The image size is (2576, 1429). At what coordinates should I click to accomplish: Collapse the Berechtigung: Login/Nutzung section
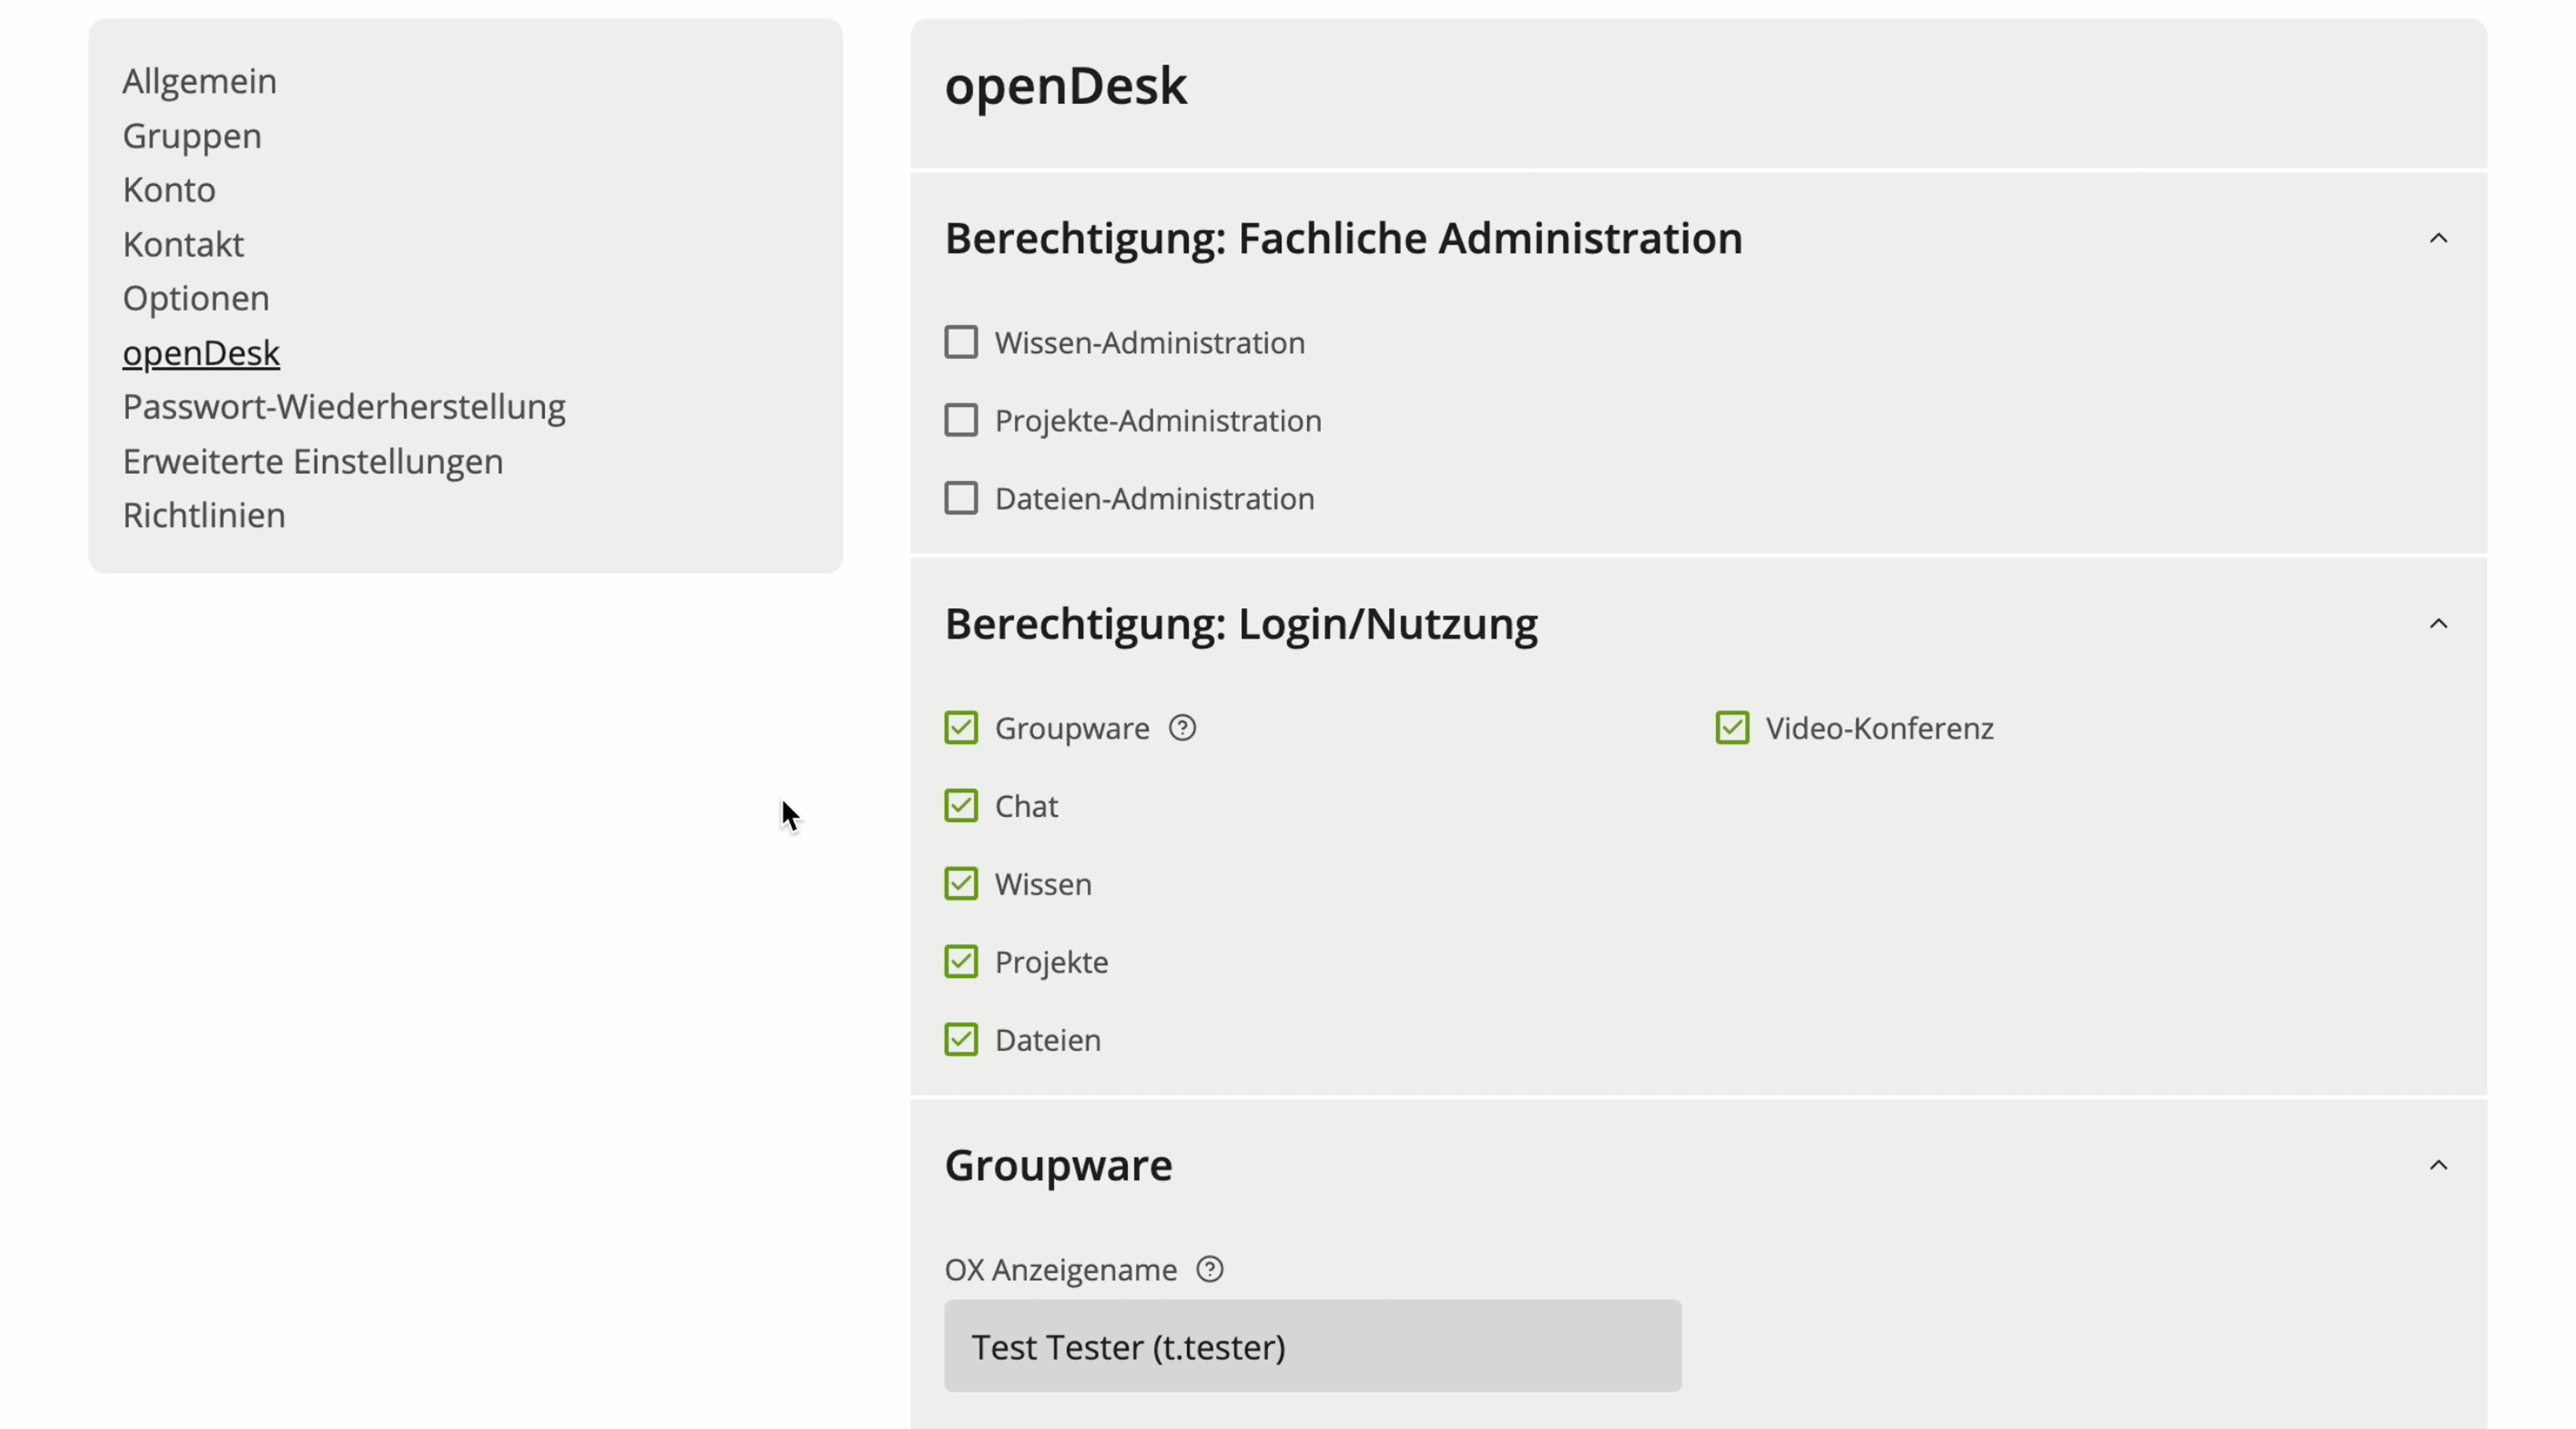click(2438, 624)
